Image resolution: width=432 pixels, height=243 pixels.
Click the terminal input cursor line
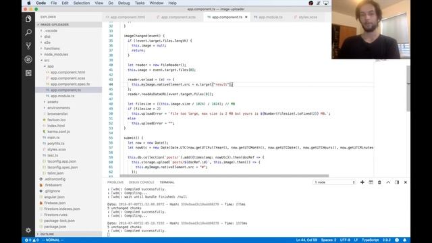point(108,235)
